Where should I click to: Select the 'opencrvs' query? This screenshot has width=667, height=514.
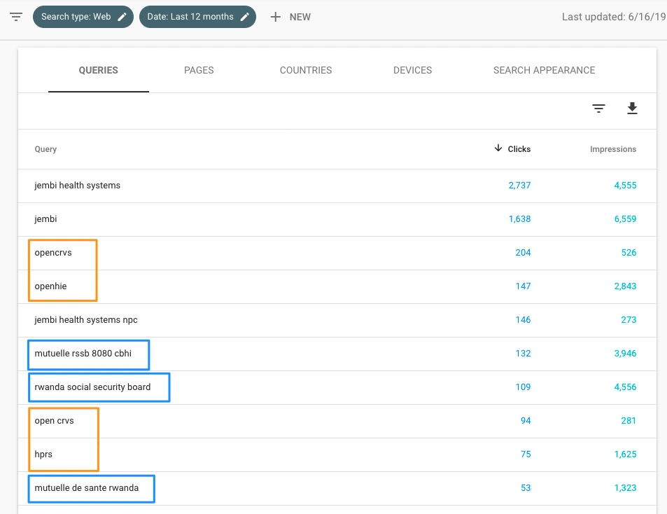tap(53, 253)
